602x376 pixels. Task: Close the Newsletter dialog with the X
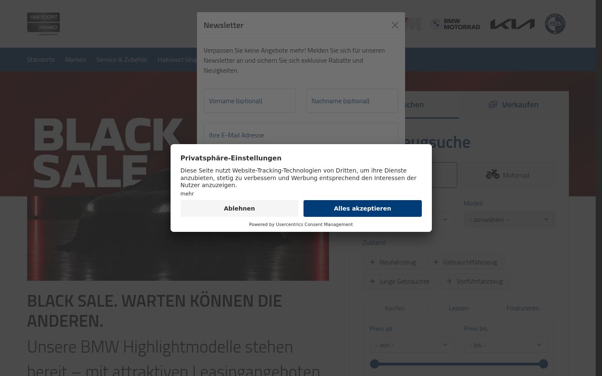coord(395,25)
